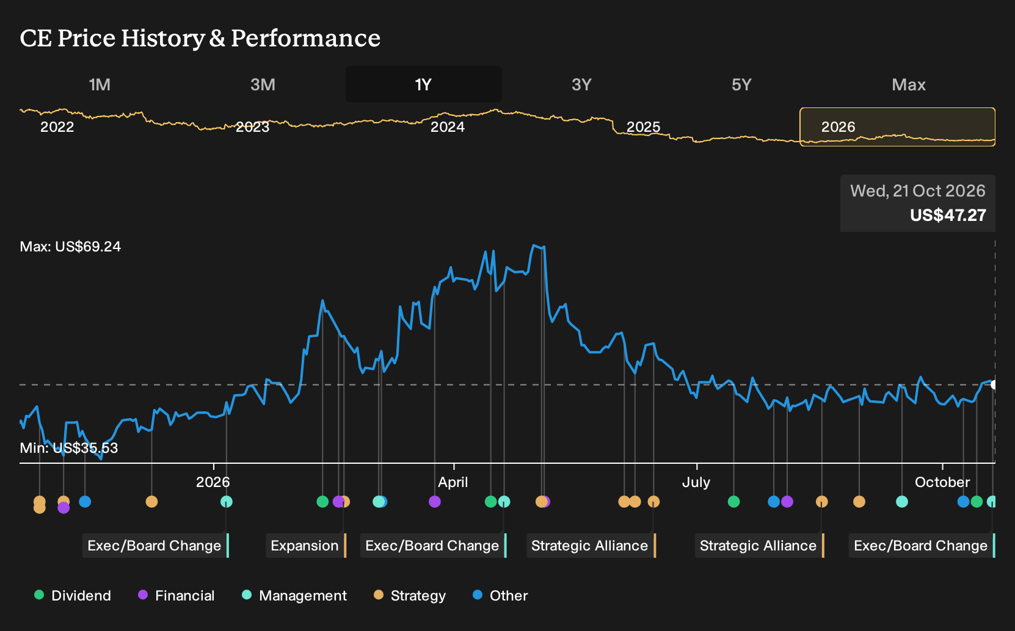Click the white current-price endpoint marker
The image size is (1015, 631).
tap(994, 384)
